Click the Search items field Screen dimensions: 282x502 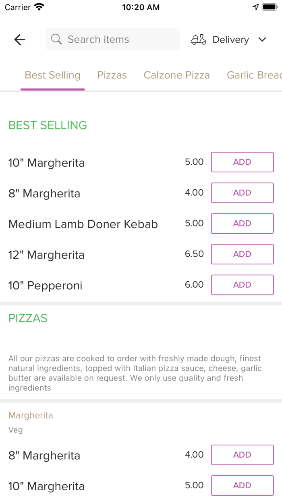113,39
